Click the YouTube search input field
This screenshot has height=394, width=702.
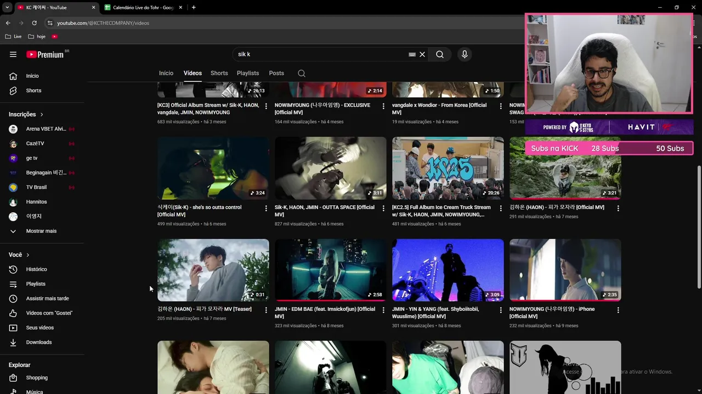321,54
